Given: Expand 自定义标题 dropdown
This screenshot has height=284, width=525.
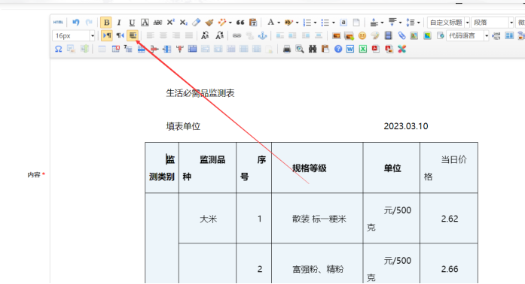Looking at the screenshot, I should (x=468, y=23).
